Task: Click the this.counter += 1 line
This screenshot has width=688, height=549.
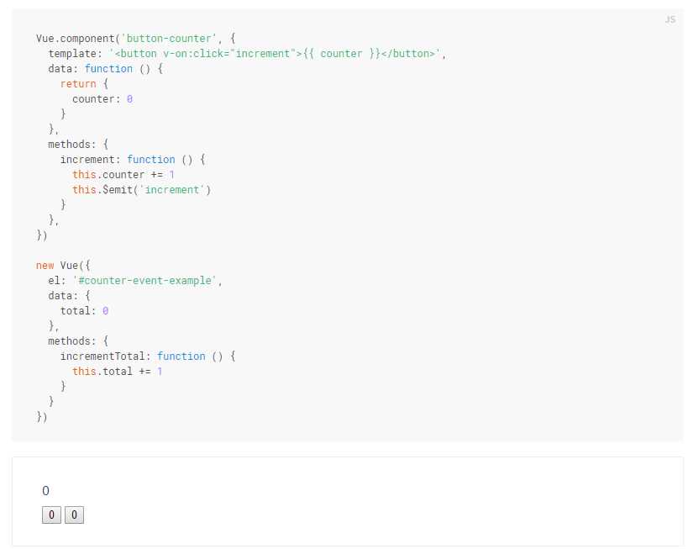Action: pyautogui.click(x=123, y=175)
